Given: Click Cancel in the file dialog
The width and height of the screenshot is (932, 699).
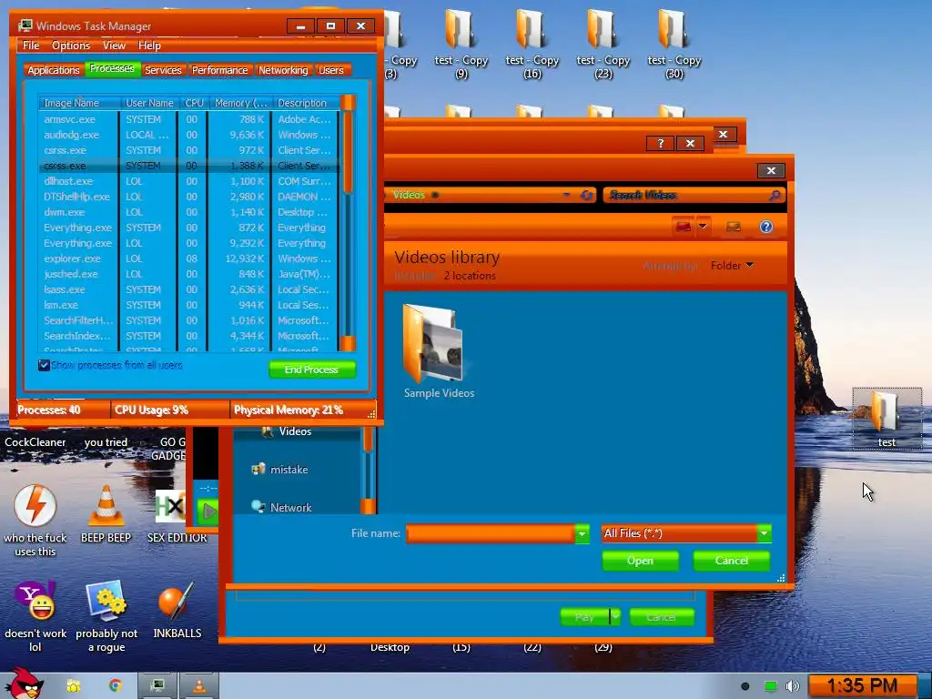Looking at the screenshot, I should point(732,561).
